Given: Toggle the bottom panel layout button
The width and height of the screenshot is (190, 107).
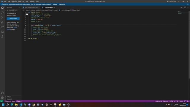Looking at the screenshot, I should pyautogui.click(x=170, y=1).
